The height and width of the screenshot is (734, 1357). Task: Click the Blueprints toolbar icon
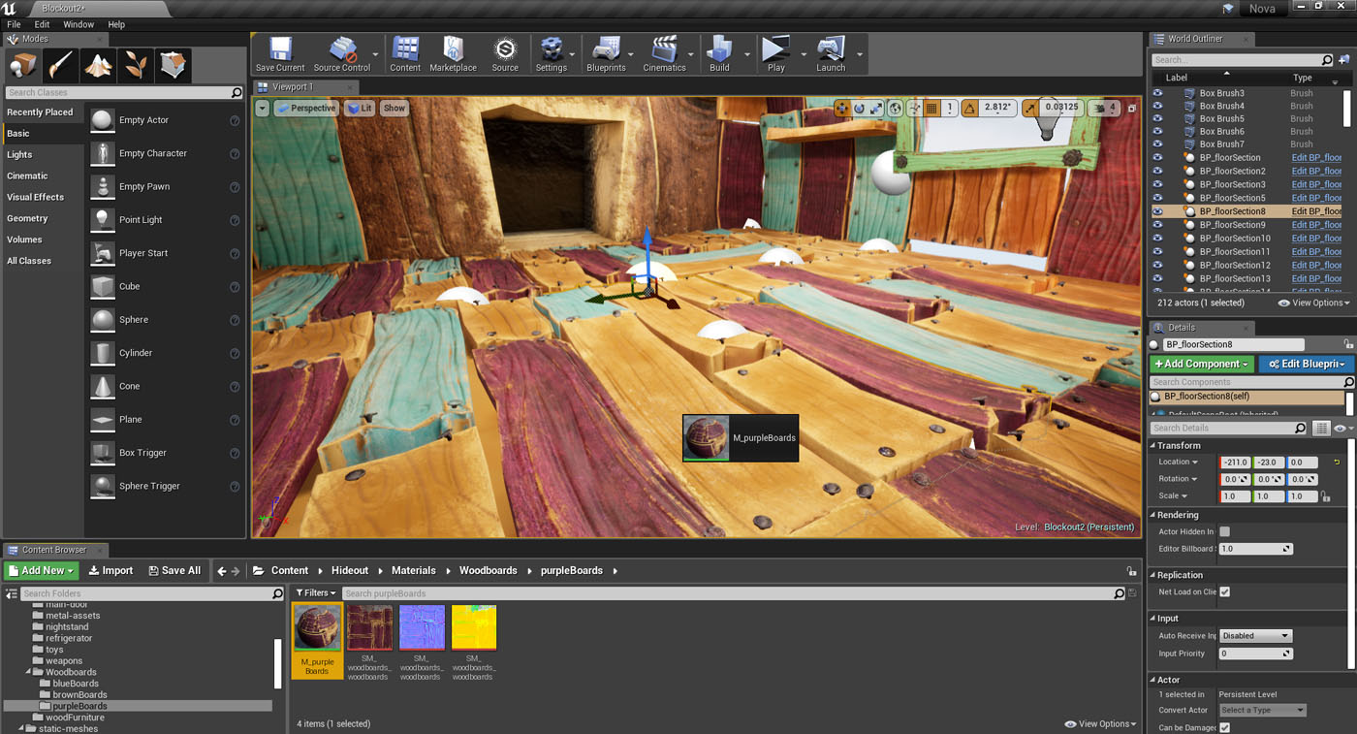tap(606, 54)
